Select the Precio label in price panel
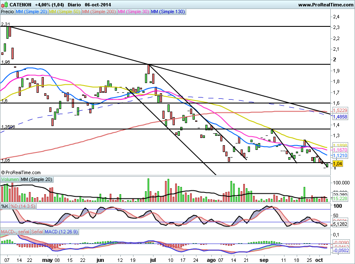Screen dimensions: 355x264 pyautogui.click(x=7, y=12)
